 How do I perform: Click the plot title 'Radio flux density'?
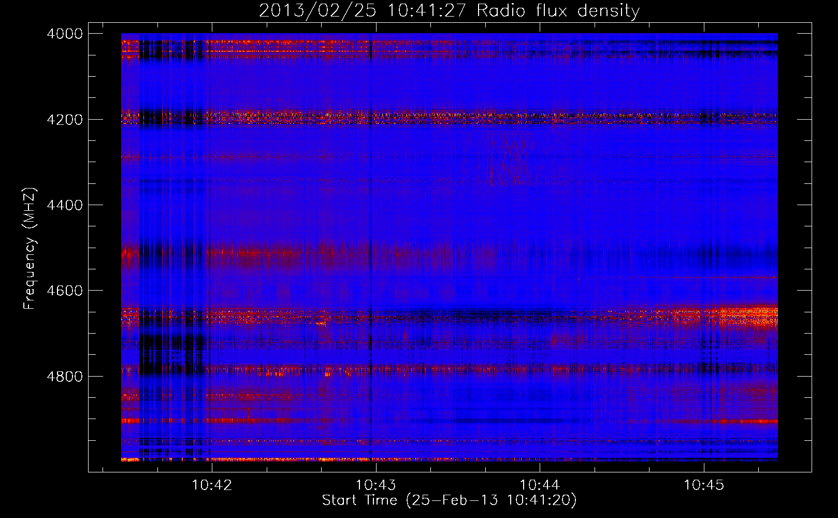pos(558,10)
